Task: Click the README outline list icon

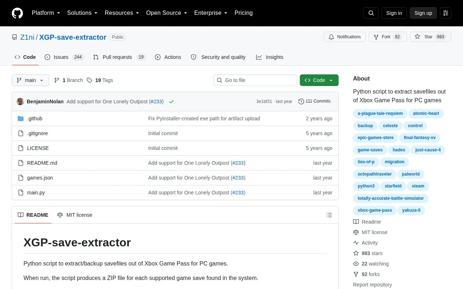Action: pyautogui.click(x=329, y=215)
